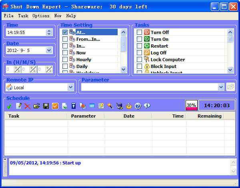Click the up arrow of the Tasks scrollbar

[230, 32]
